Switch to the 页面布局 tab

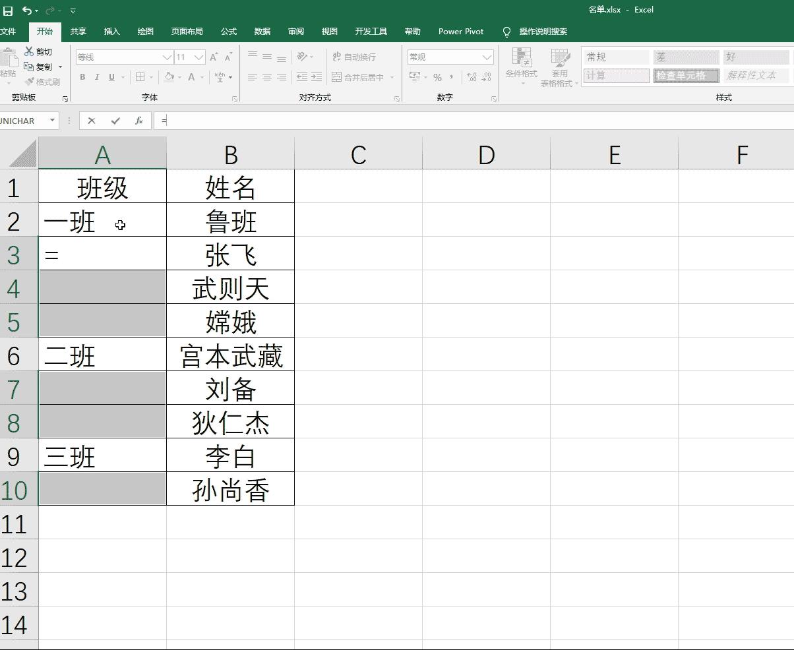point(187,31)
